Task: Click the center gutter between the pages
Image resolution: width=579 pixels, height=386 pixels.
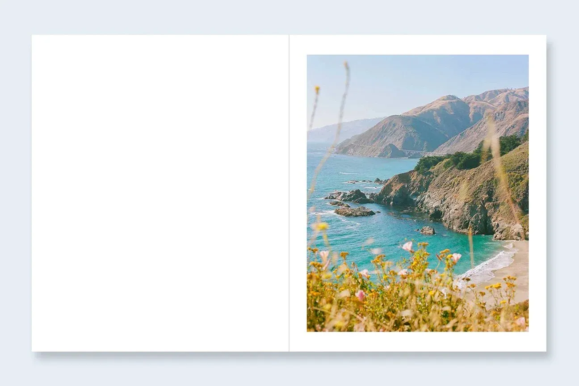Action: click(289, 193)
